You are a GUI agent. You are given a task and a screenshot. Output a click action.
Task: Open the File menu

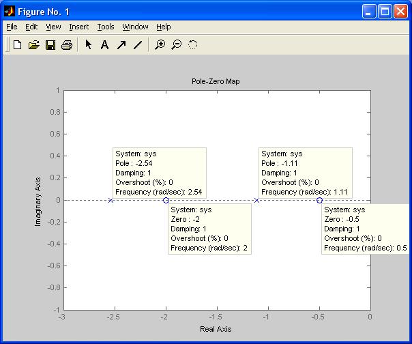[12, 27]
